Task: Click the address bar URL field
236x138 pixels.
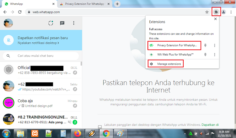Action: tap(118, 12)
